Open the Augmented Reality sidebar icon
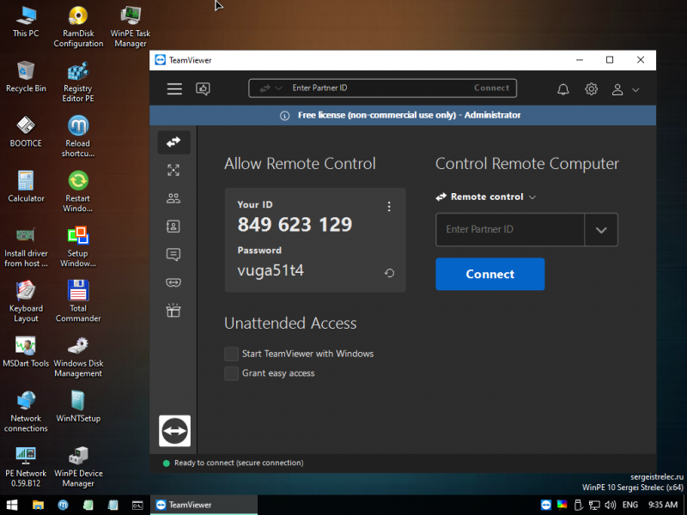Viewport: 687px width, 515px height. 173,282
